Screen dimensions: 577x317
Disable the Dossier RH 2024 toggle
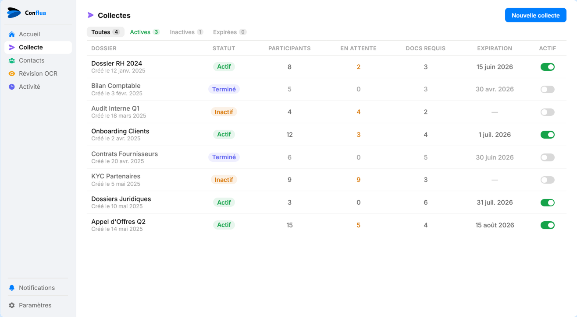pos(548,67)
